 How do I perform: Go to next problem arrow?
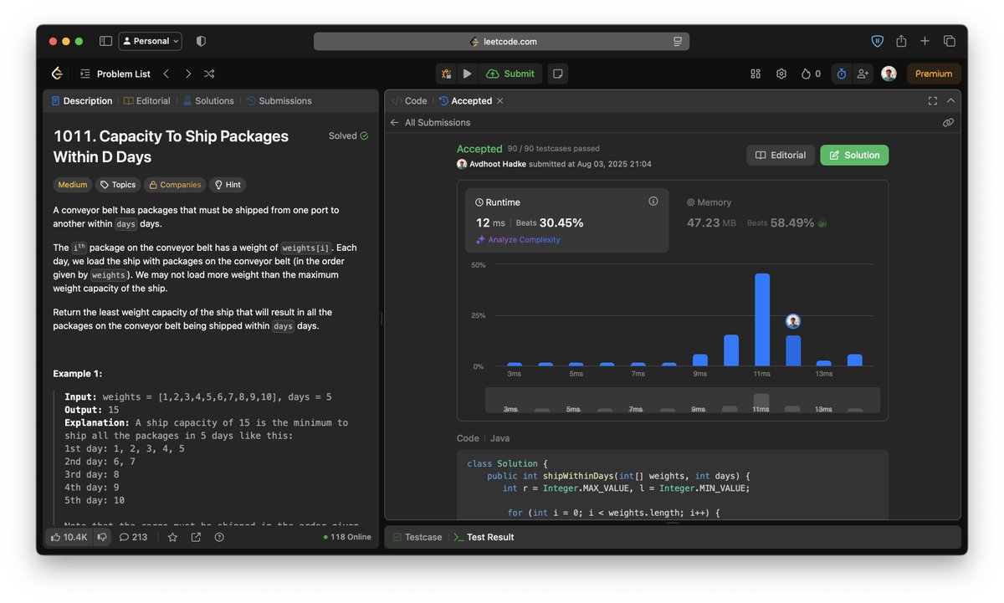tap(187, 74)
